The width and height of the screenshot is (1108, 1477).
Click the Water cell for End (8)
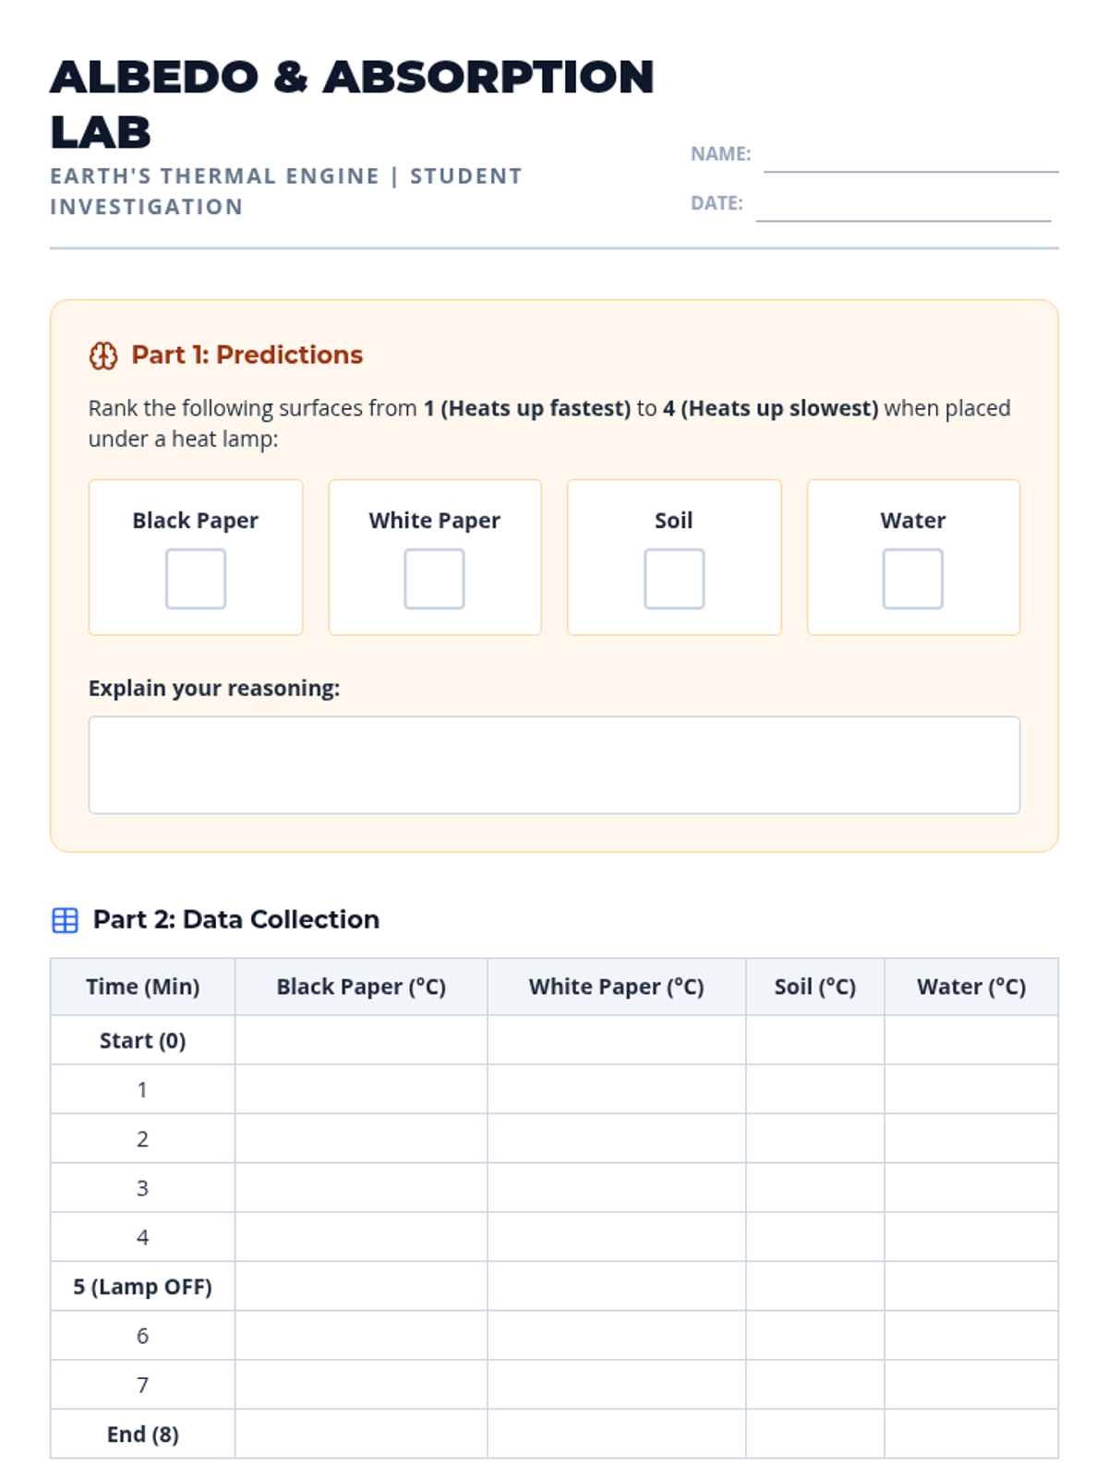point(970,1434)
